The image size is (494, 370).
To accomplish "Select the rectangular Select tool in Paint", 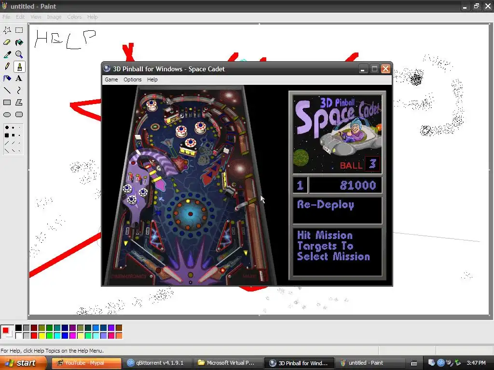I will pos(19,30).
